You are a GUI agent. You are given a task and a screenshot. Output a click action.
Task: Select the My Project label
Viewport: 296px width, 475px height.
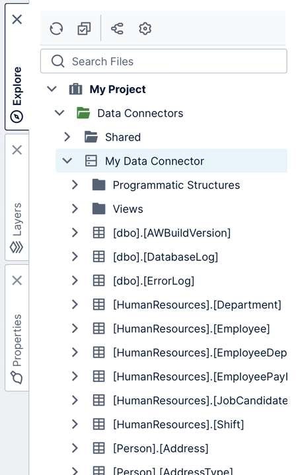(118, 89)
